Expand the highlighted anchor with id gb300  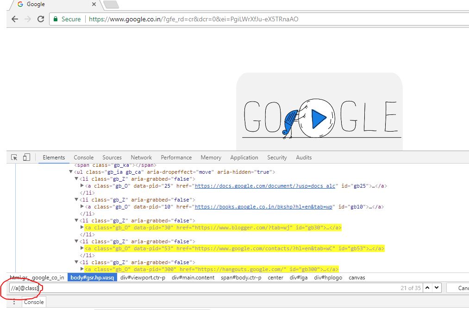[x=82, y=269]
